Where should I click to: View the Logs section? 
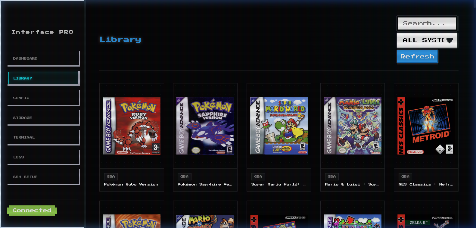(43, 157)
